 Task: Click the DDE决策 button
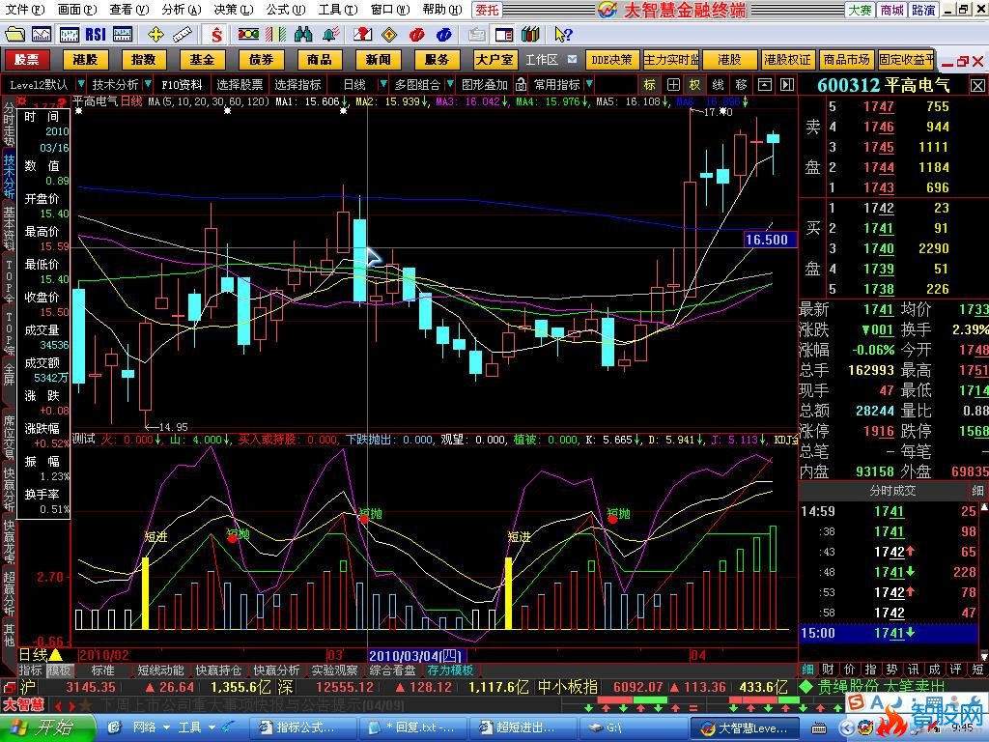tap(611, 59)
